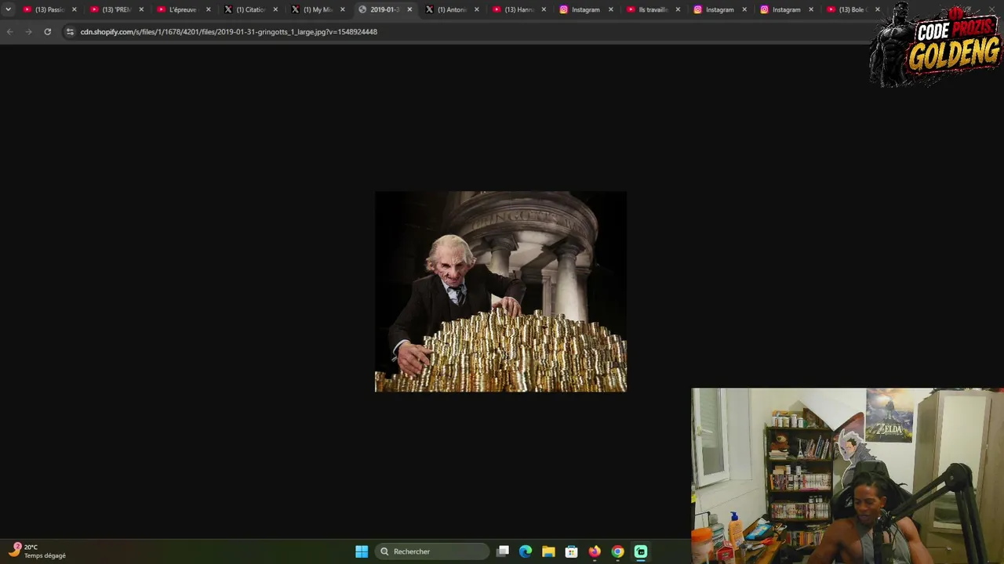Close the '(1) Citation' tab
The image size is (1004, 564).
[275, 9]
